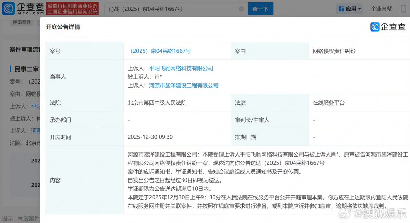Click the 法庭 label cell
Image resolution: width=410 pixels, height=223 pixels.
pyautogui.click(x=270, y=103)
